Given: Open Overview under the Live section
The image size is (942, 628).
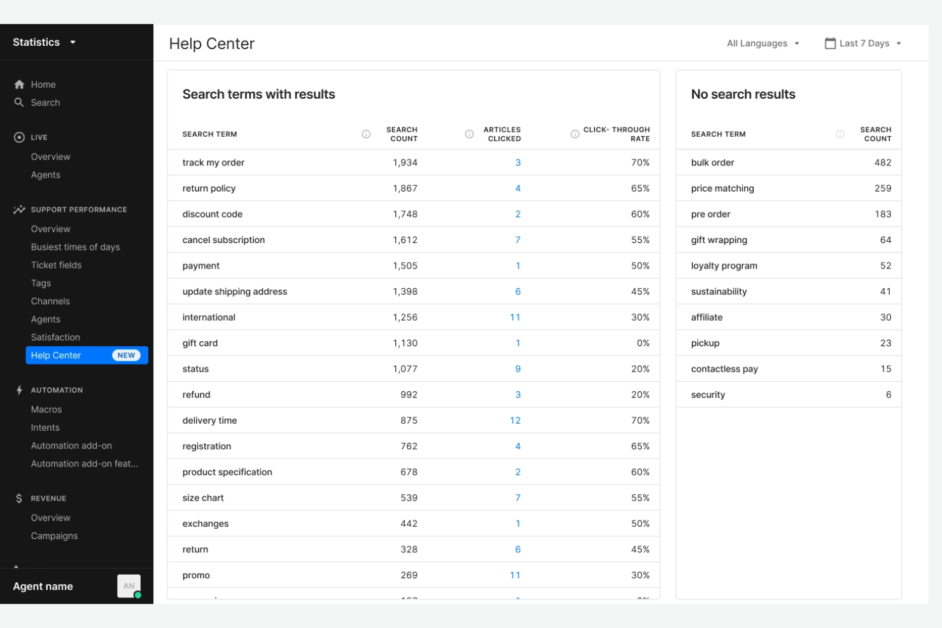Looking at the screenshot, I should click(51, 157).
